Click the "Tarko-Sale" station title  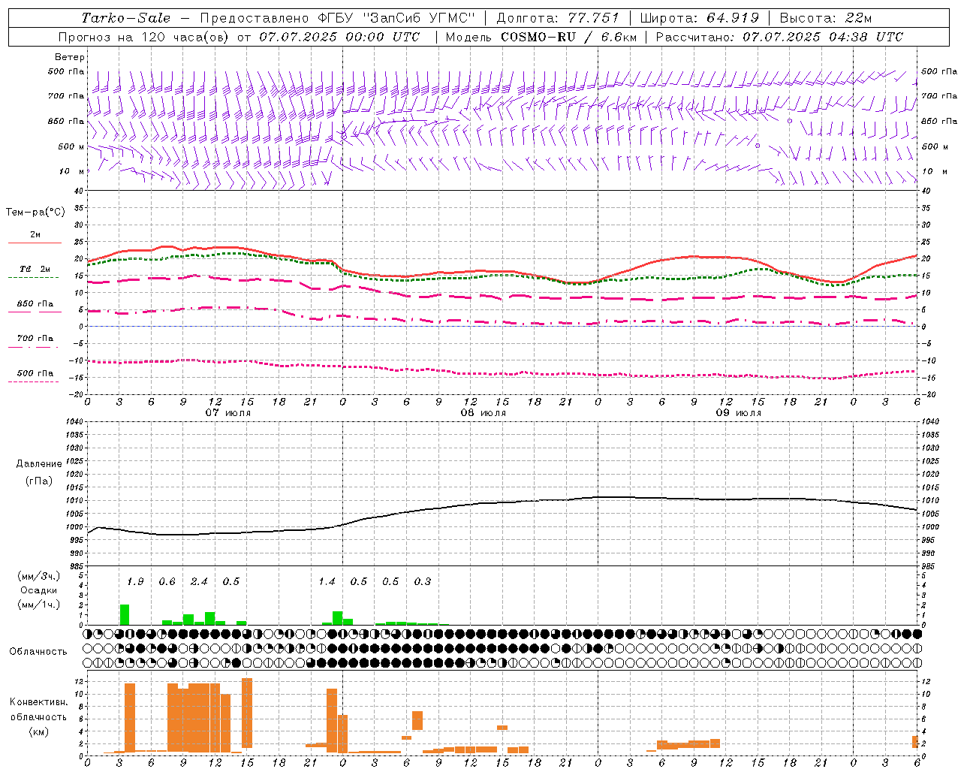click(126, 18)
